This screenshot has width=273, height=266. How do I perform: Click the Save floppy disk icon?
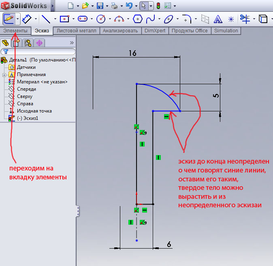(x=100, y=6)
